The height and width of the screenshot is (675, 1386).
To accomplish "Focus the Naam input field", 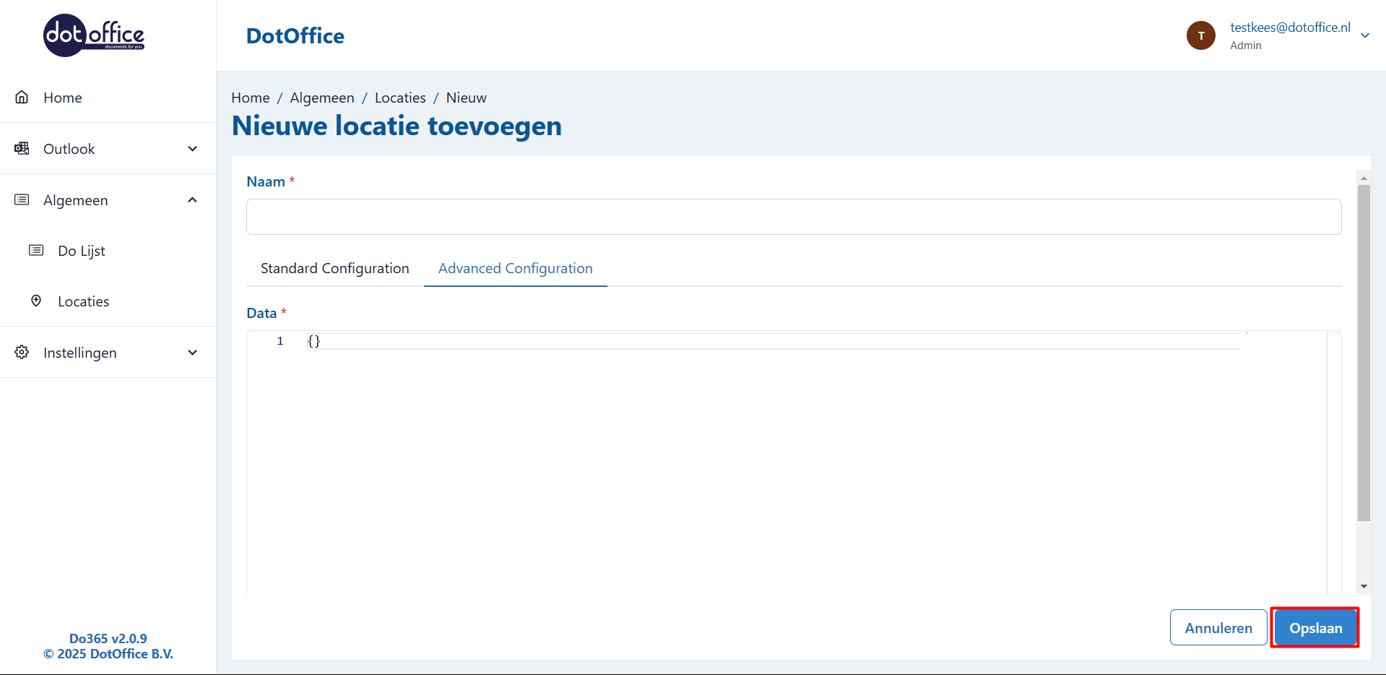I will (793, 217).
